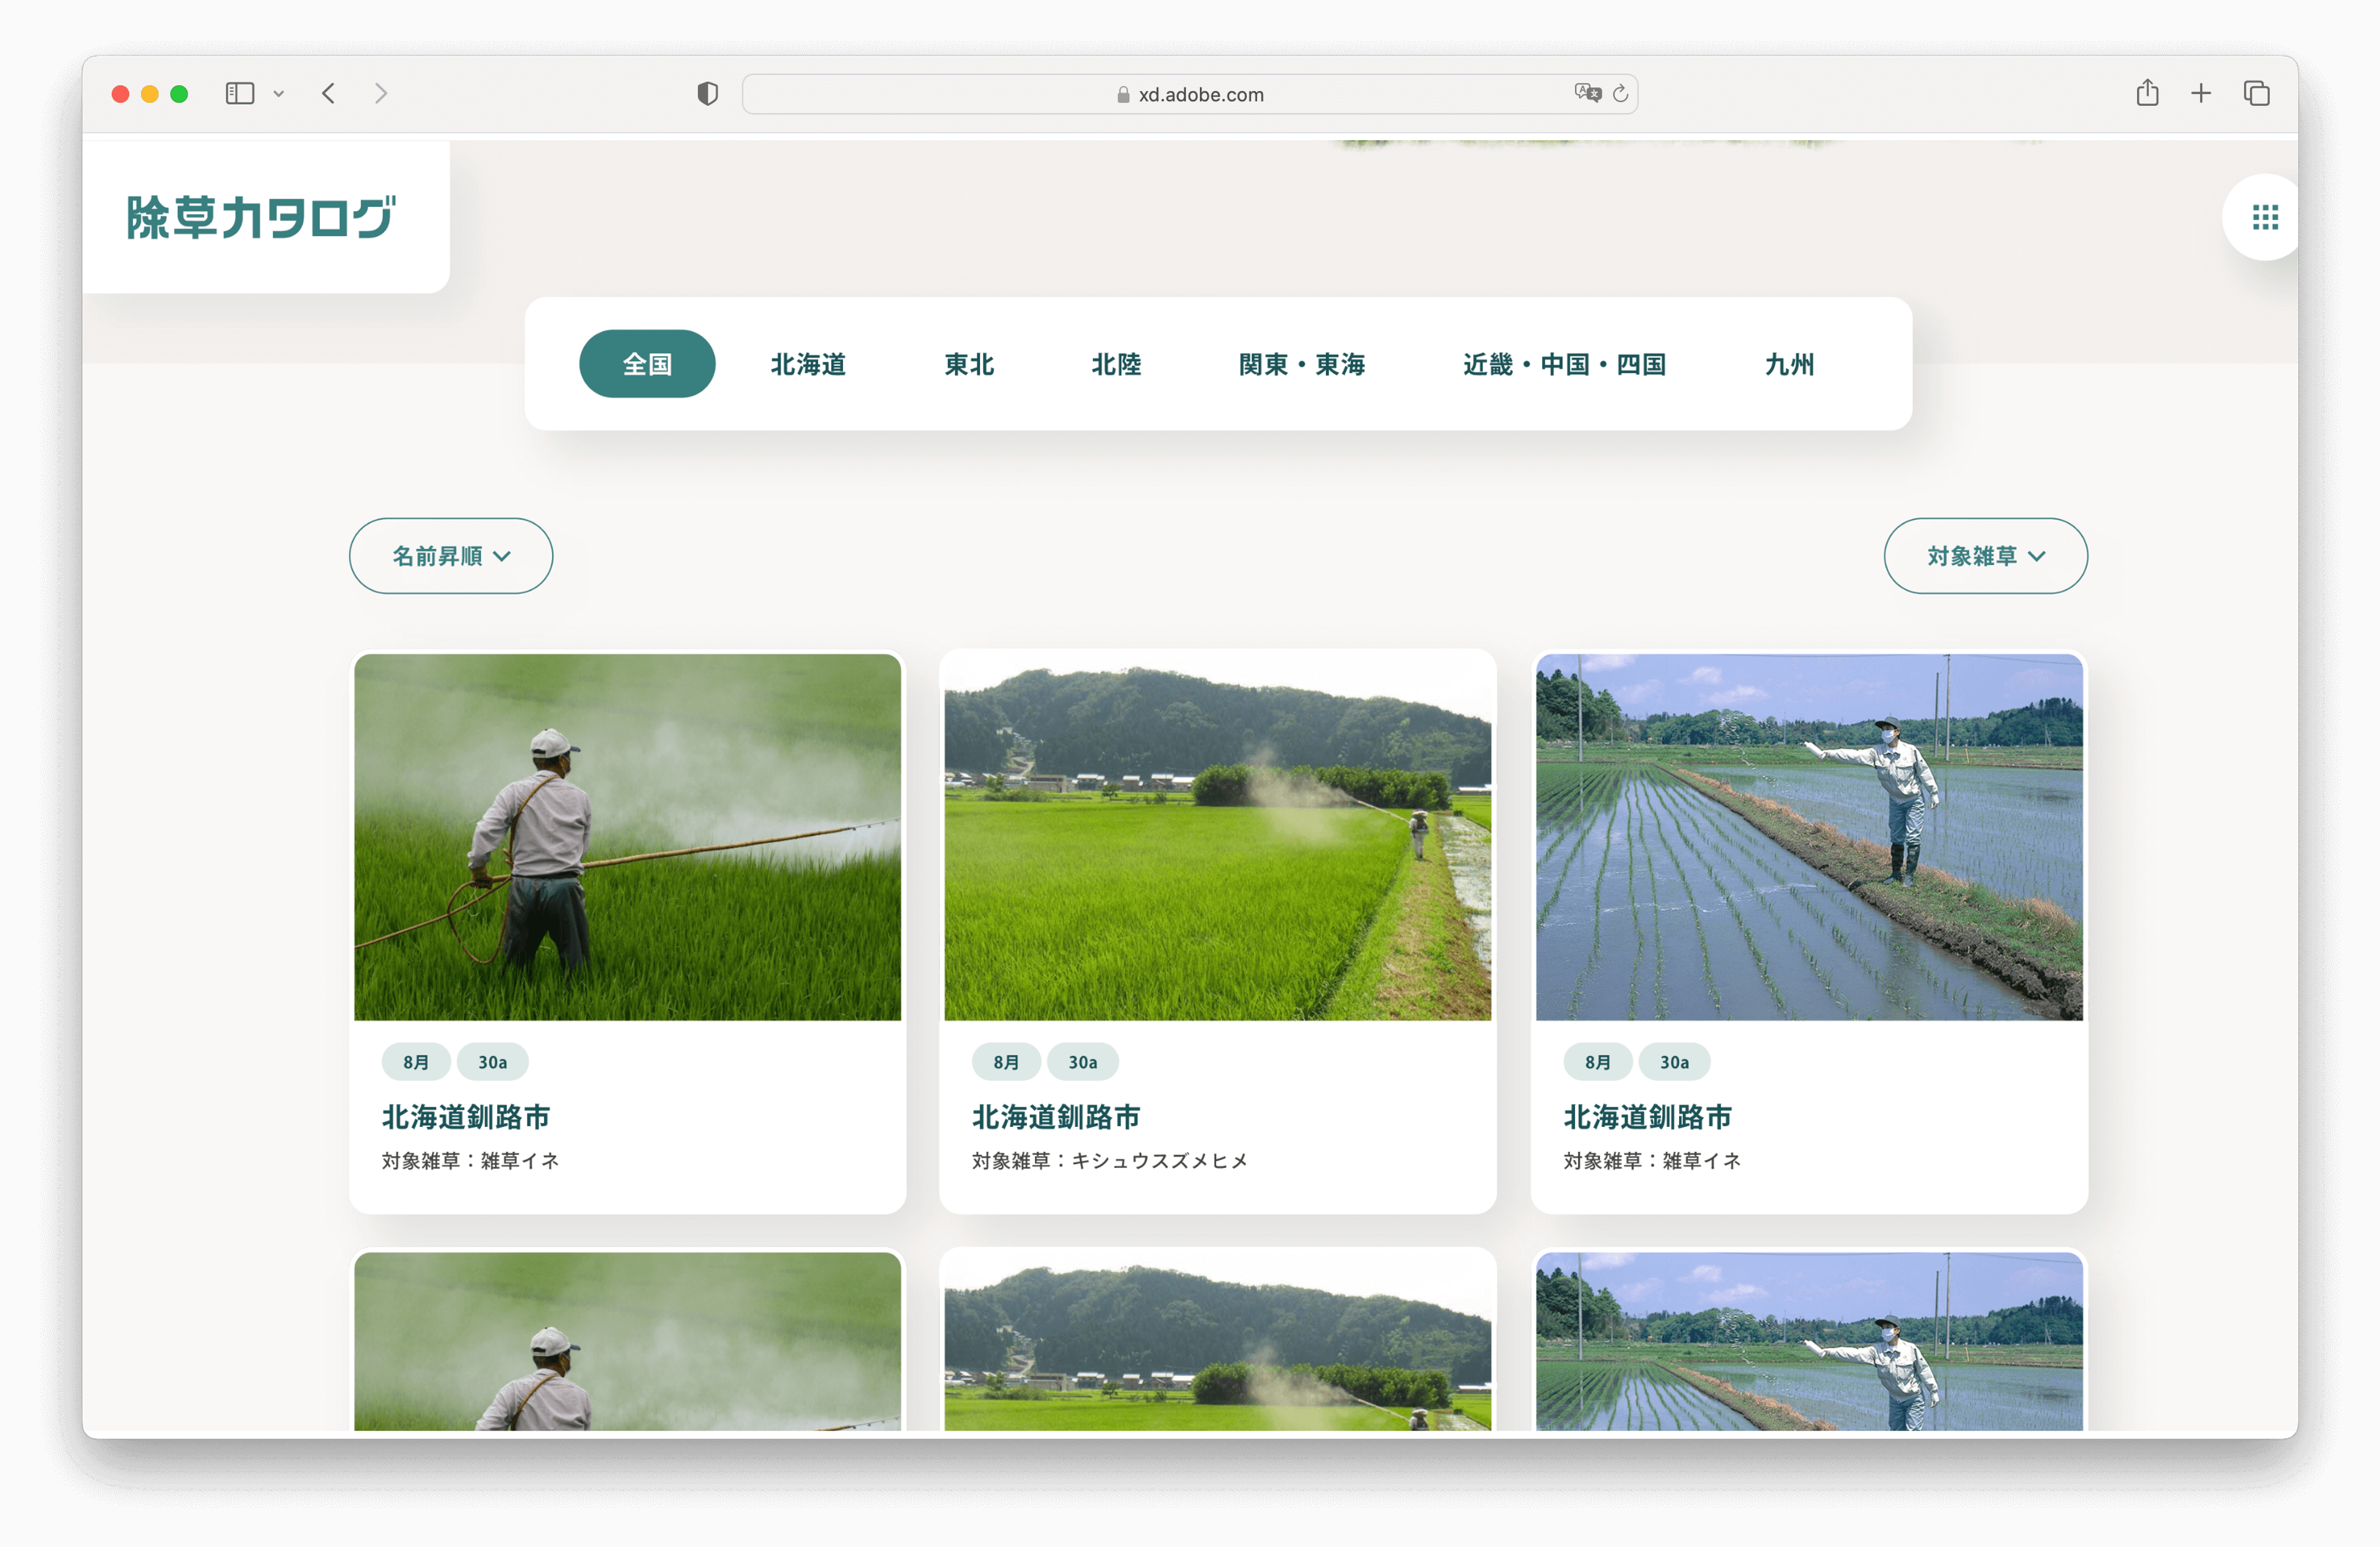This screenshot has height=1547, width=2380.
Task: Translate the page with translate icon
Action: (x=1587, y=93)
